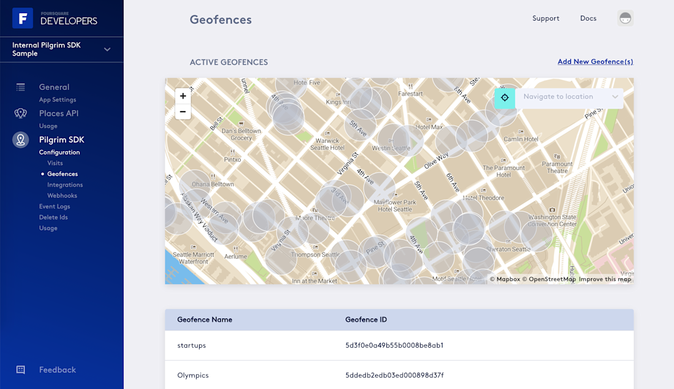Viewport: 674px width, 389px height.
Task: Select Pilgrim SDK in the sidebar
Action: (x=61, y=140)
